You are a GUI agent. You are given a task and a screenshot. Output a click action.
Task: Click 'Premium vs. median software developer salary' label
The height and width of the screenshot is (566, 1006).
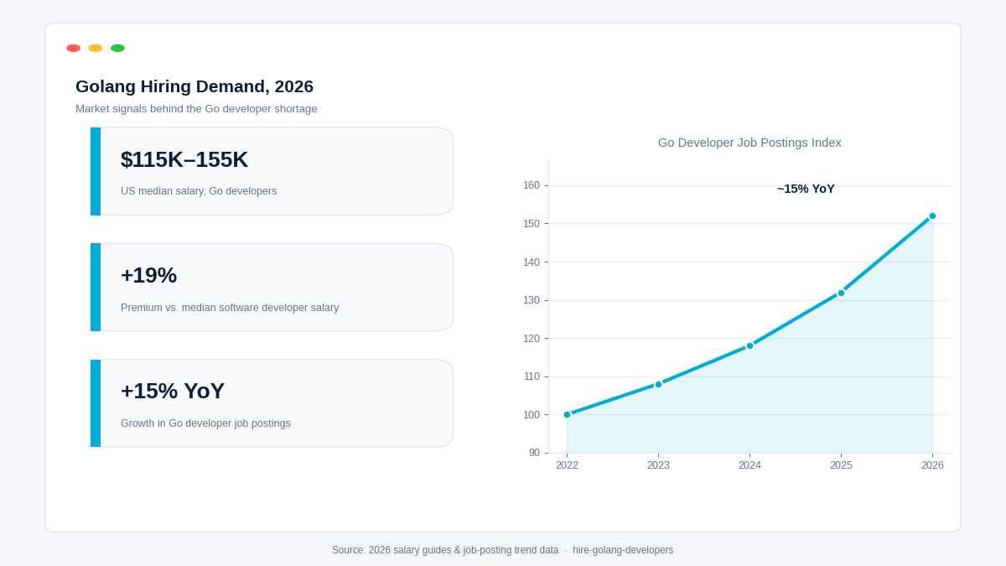[230, 308]
